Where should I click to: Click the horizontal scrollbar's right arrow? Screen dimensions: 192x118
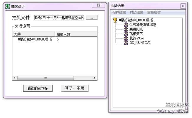pyautogui.click(x=95, y=78)
